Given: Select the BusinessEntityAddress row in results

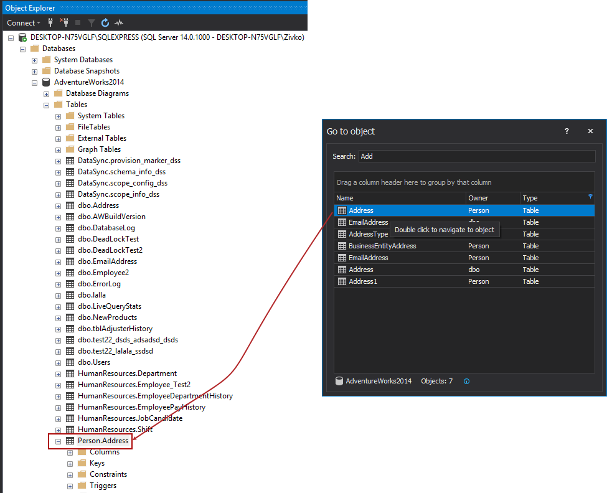Looking at the screenshot, I should [x=382, y=246].
